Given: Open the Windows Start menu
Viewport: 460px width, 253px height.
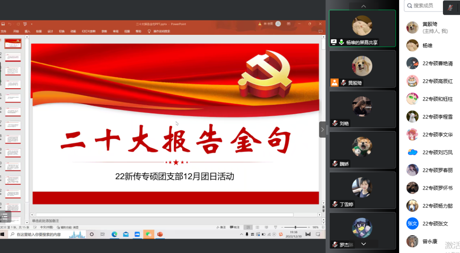Looking at the screenshot, I should coord(3,234).
